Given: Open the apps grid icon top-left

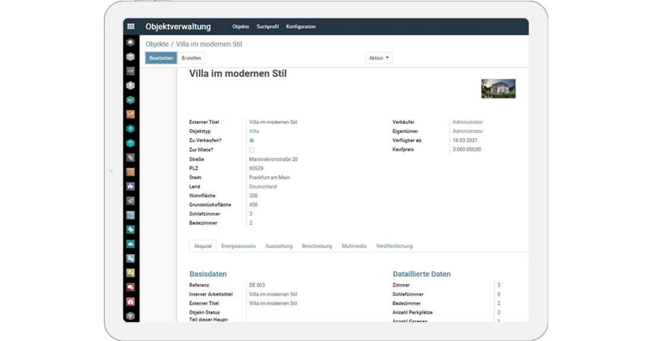Looking at the screenshot, I should pos(130,26).
